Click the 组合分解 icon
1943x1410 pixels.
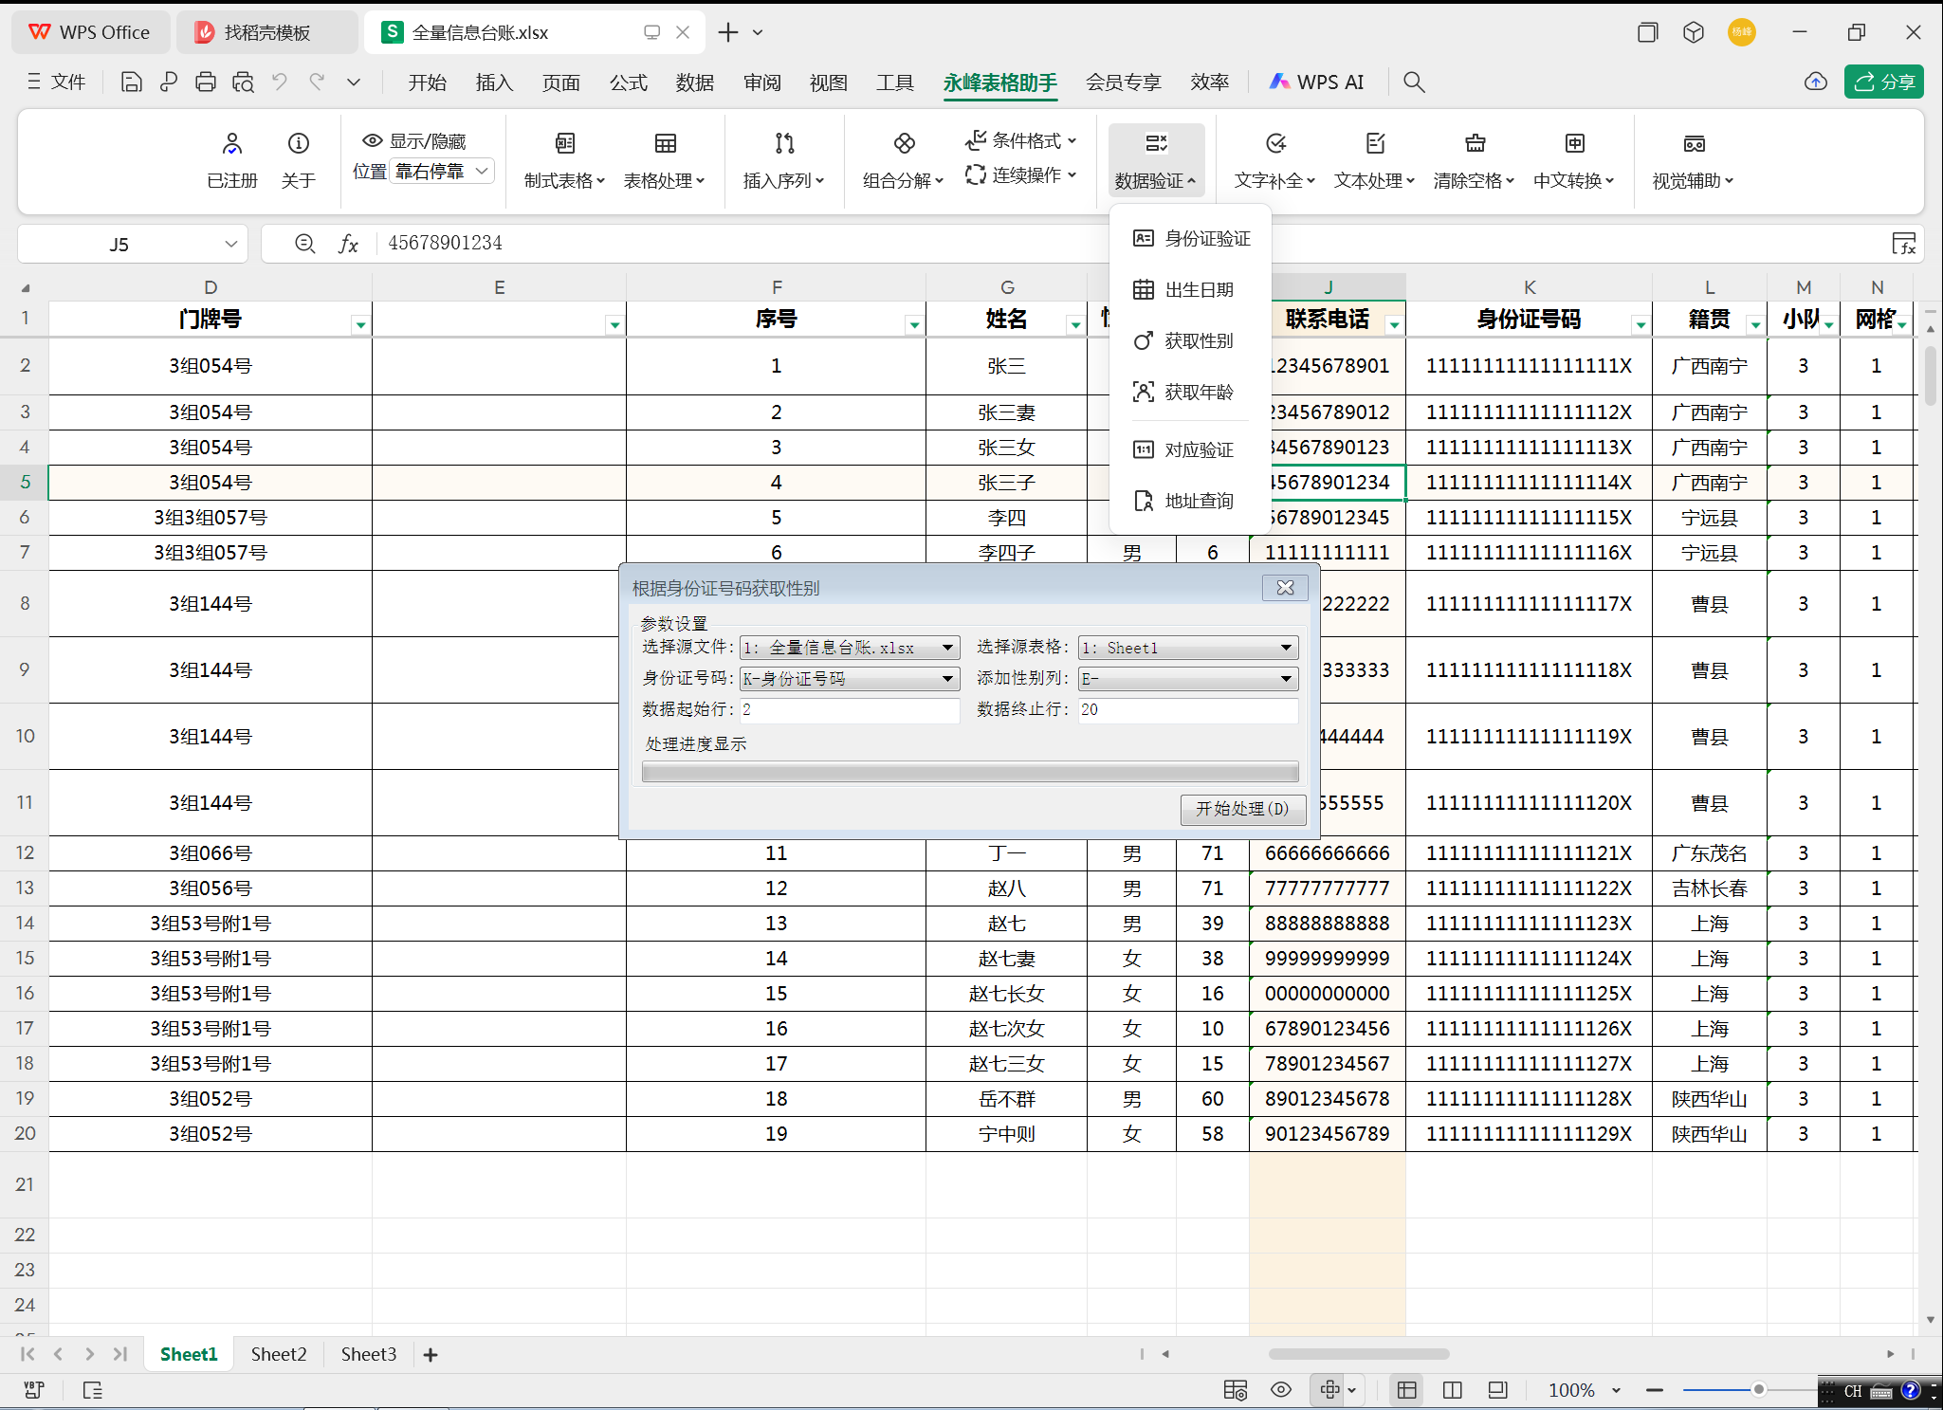(902, 144)
